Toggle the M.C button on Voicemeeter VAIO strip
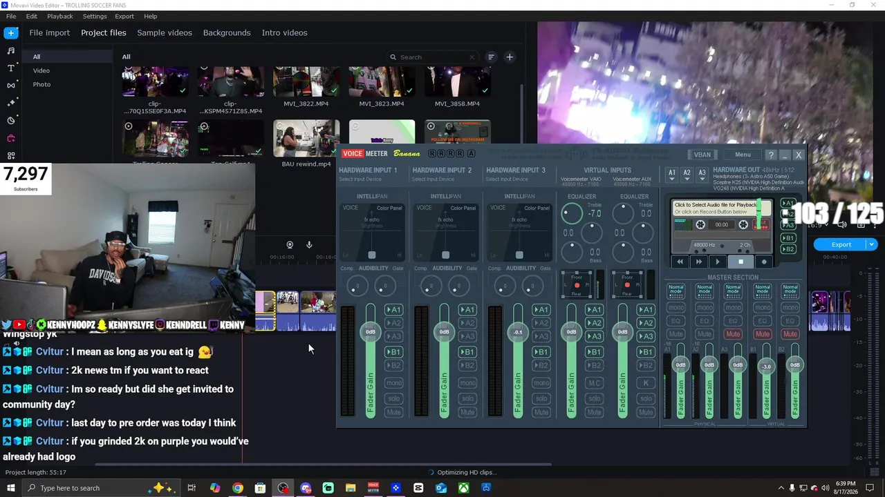Image resolution: width=885 pixels, height=497 pixels. 594,383
